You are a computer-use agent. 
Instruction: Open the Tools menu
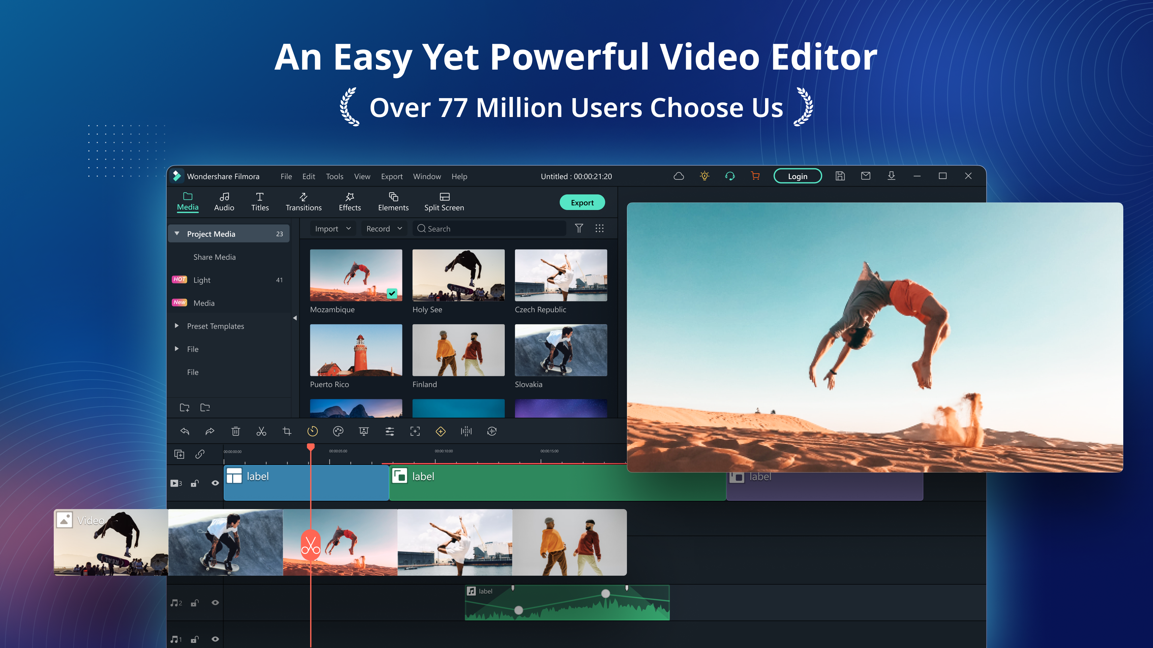(x=334, y=176)
